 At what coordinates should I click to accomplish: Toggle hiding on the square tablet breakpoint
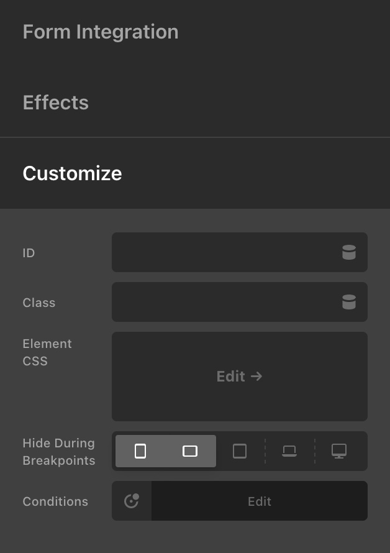point(240,451)
